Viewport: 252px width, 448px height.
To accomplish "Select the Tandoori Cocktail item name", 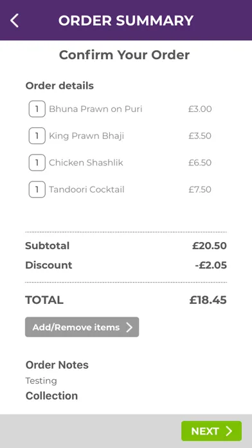I will tap(87, 189).
